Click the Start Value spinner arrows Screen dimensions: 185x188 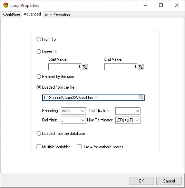(x=85, y=67)
